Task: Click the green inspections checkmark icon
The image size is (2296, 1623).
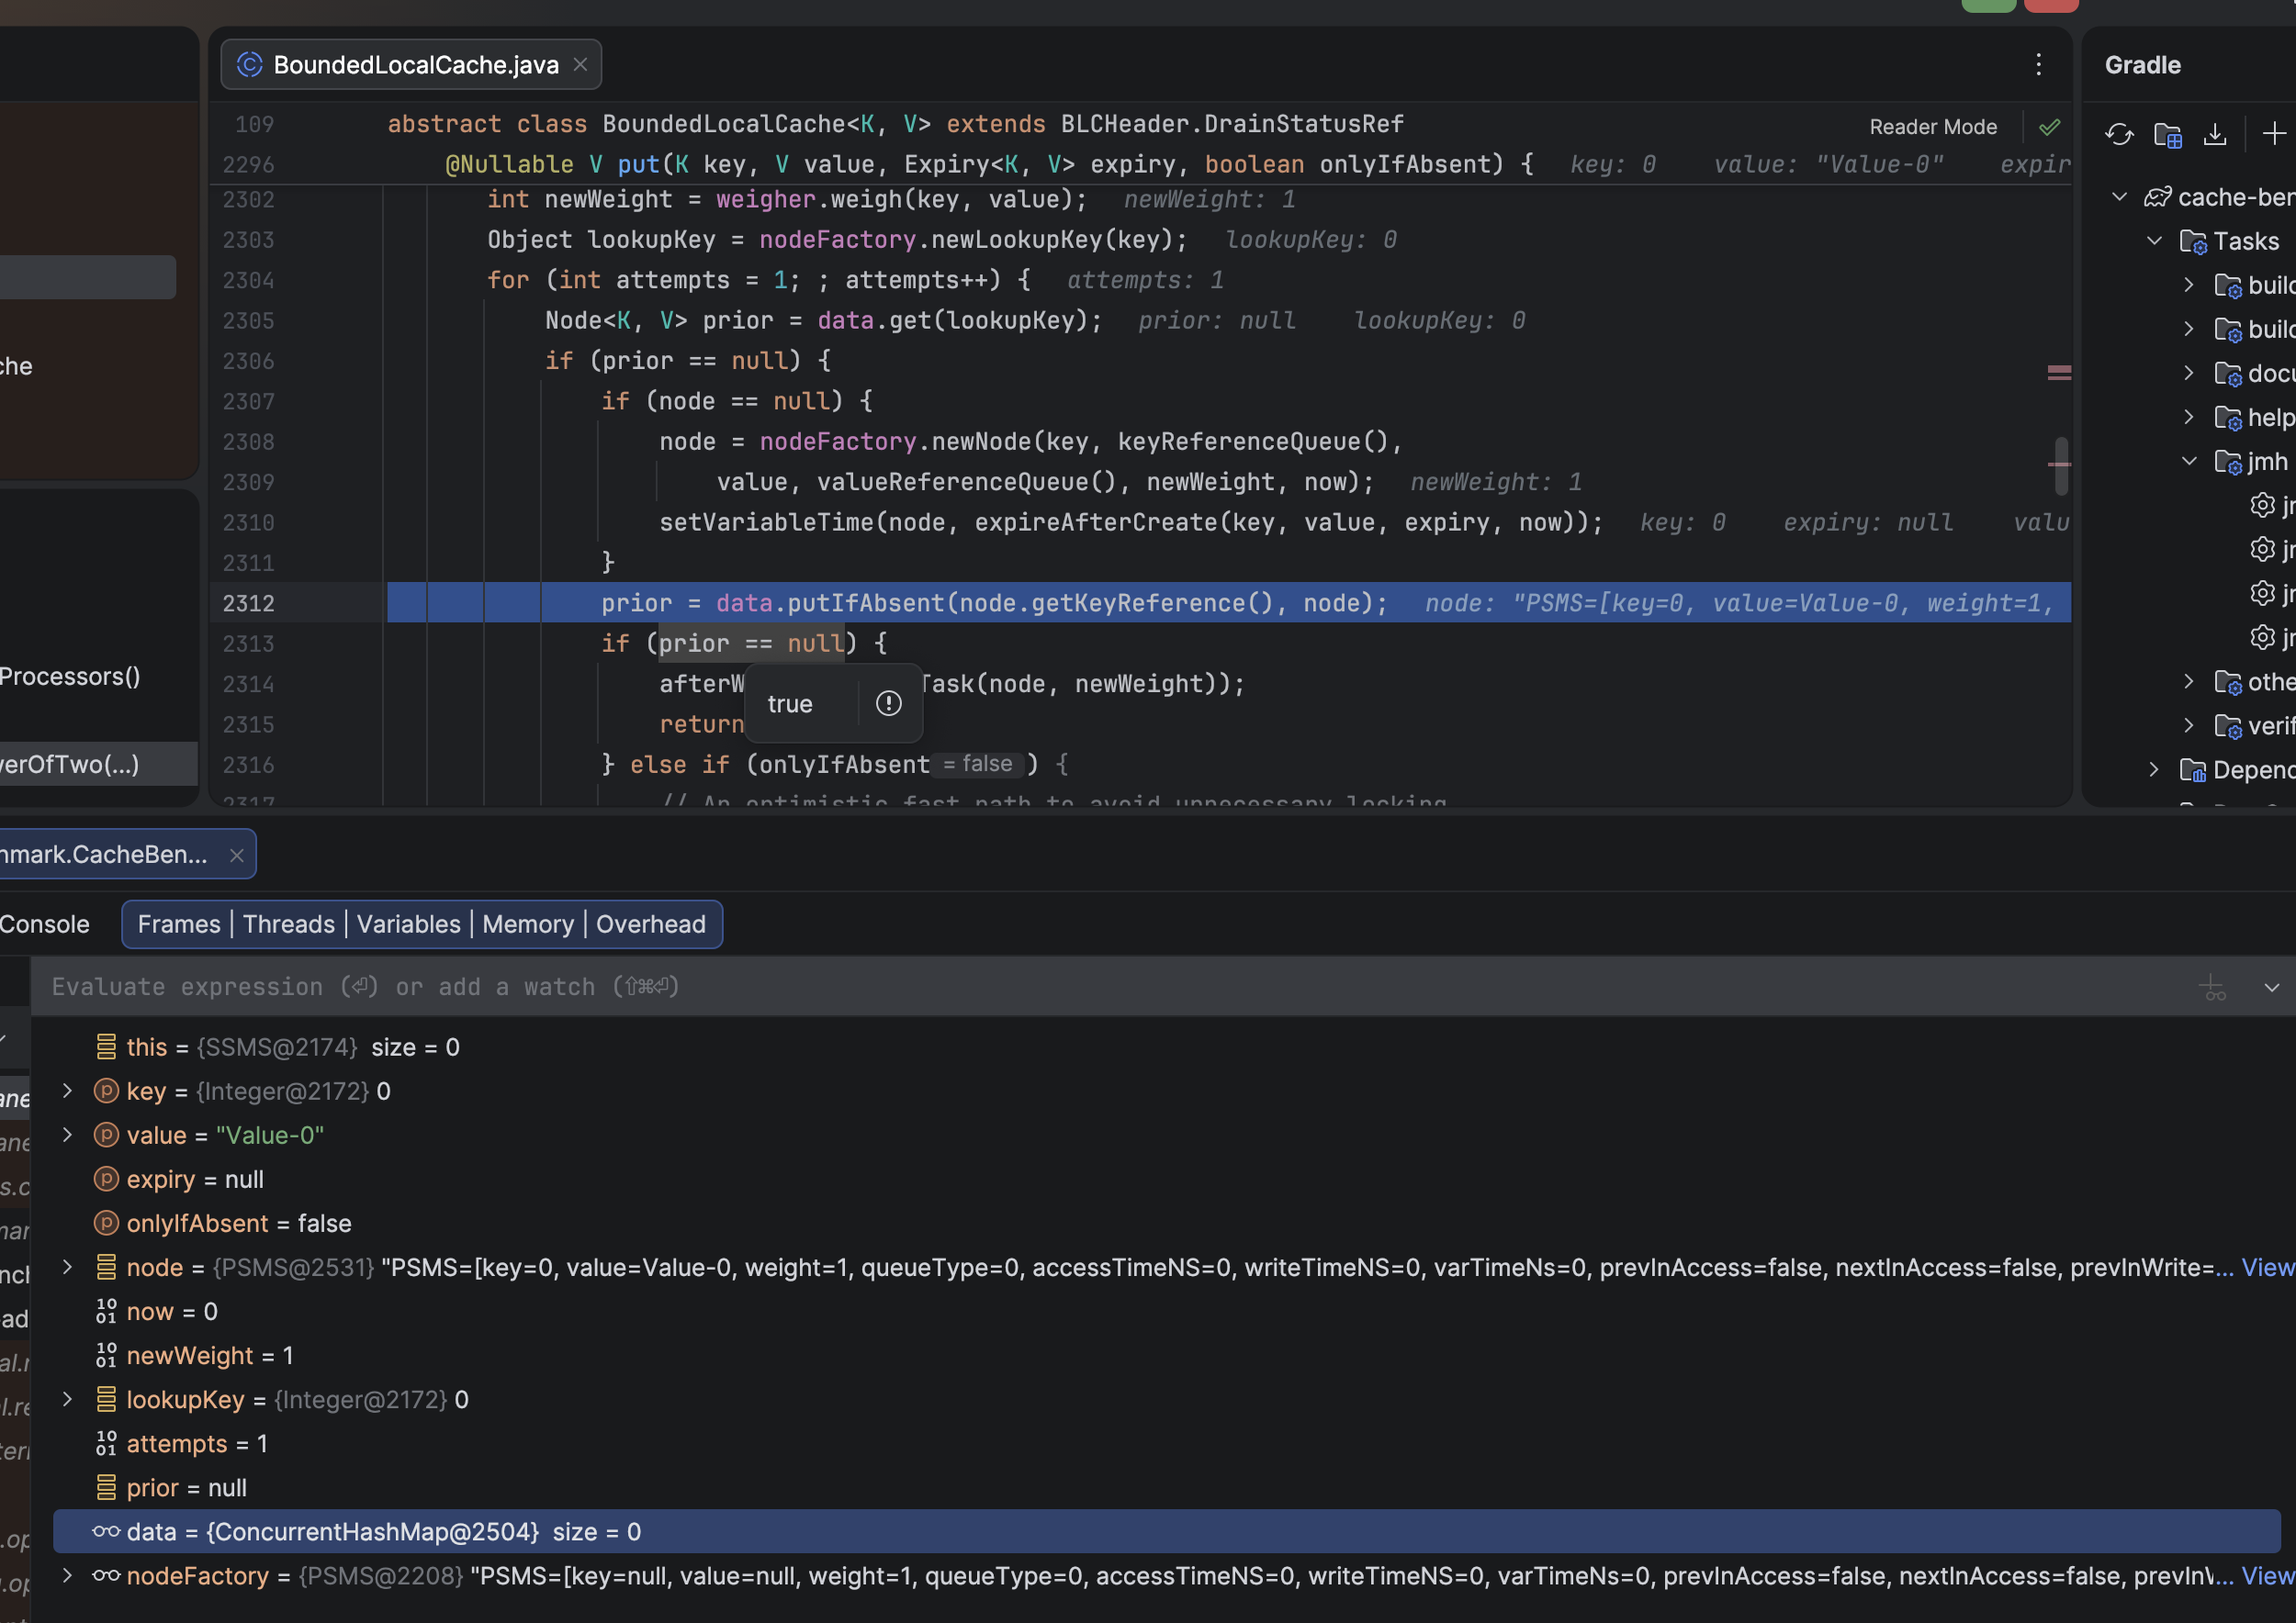Action: [x=2049, y=127]
